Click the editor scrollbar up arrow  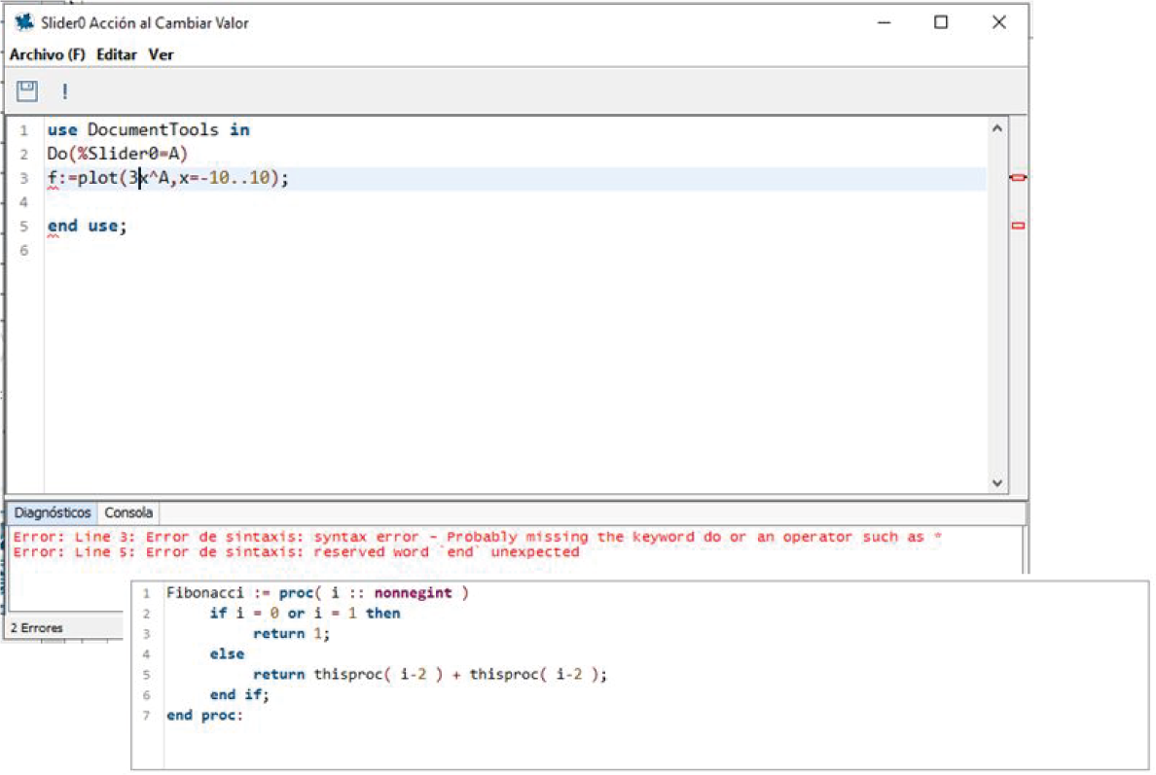pos(996,128)
